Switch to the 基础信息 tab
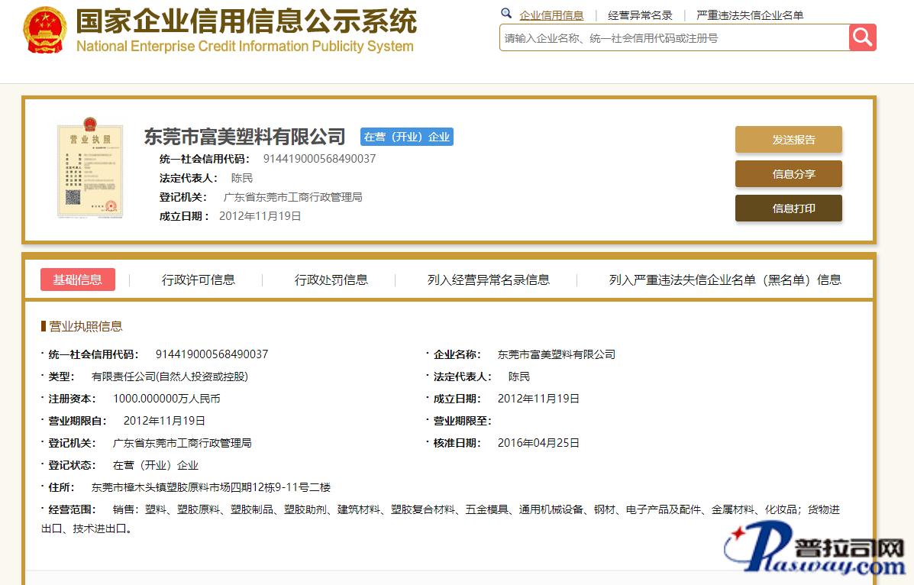 pos(78,280)
